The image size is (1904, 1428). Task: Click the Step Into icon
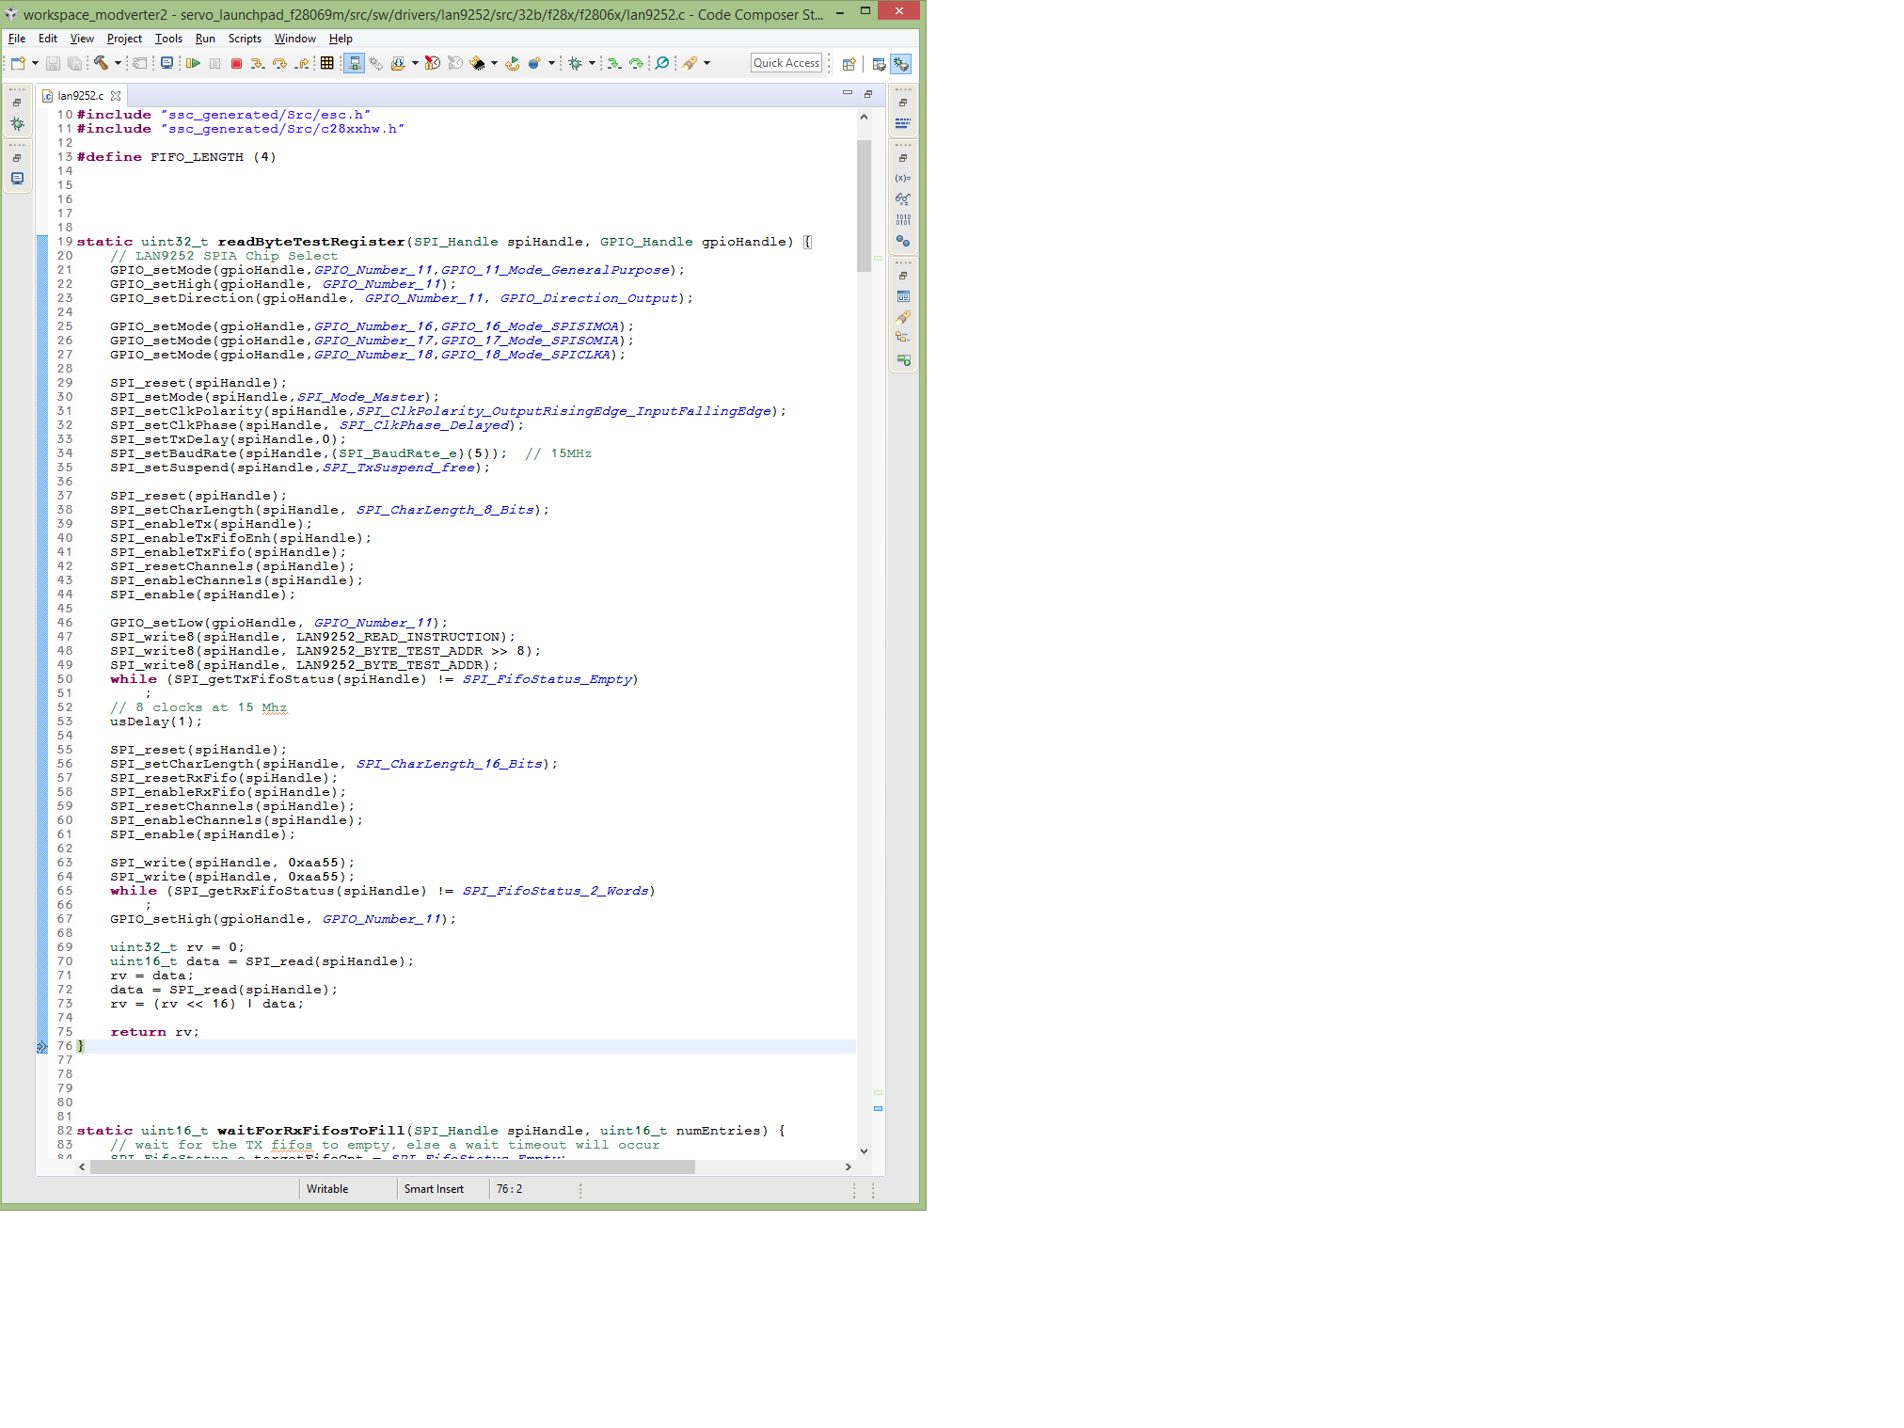pyautogui.click(x=258, y=63)
